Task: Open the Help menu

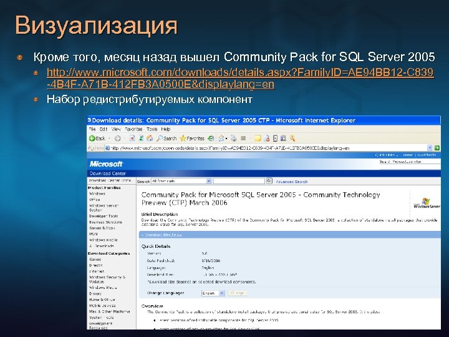Action: [165, 129]
